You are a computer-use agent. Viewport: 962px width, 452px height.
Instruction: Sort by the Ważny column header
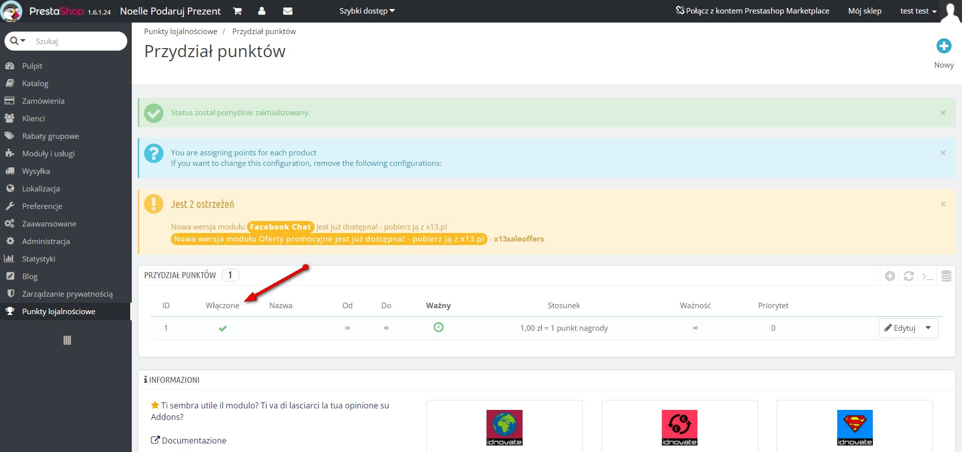coord(438,305)
